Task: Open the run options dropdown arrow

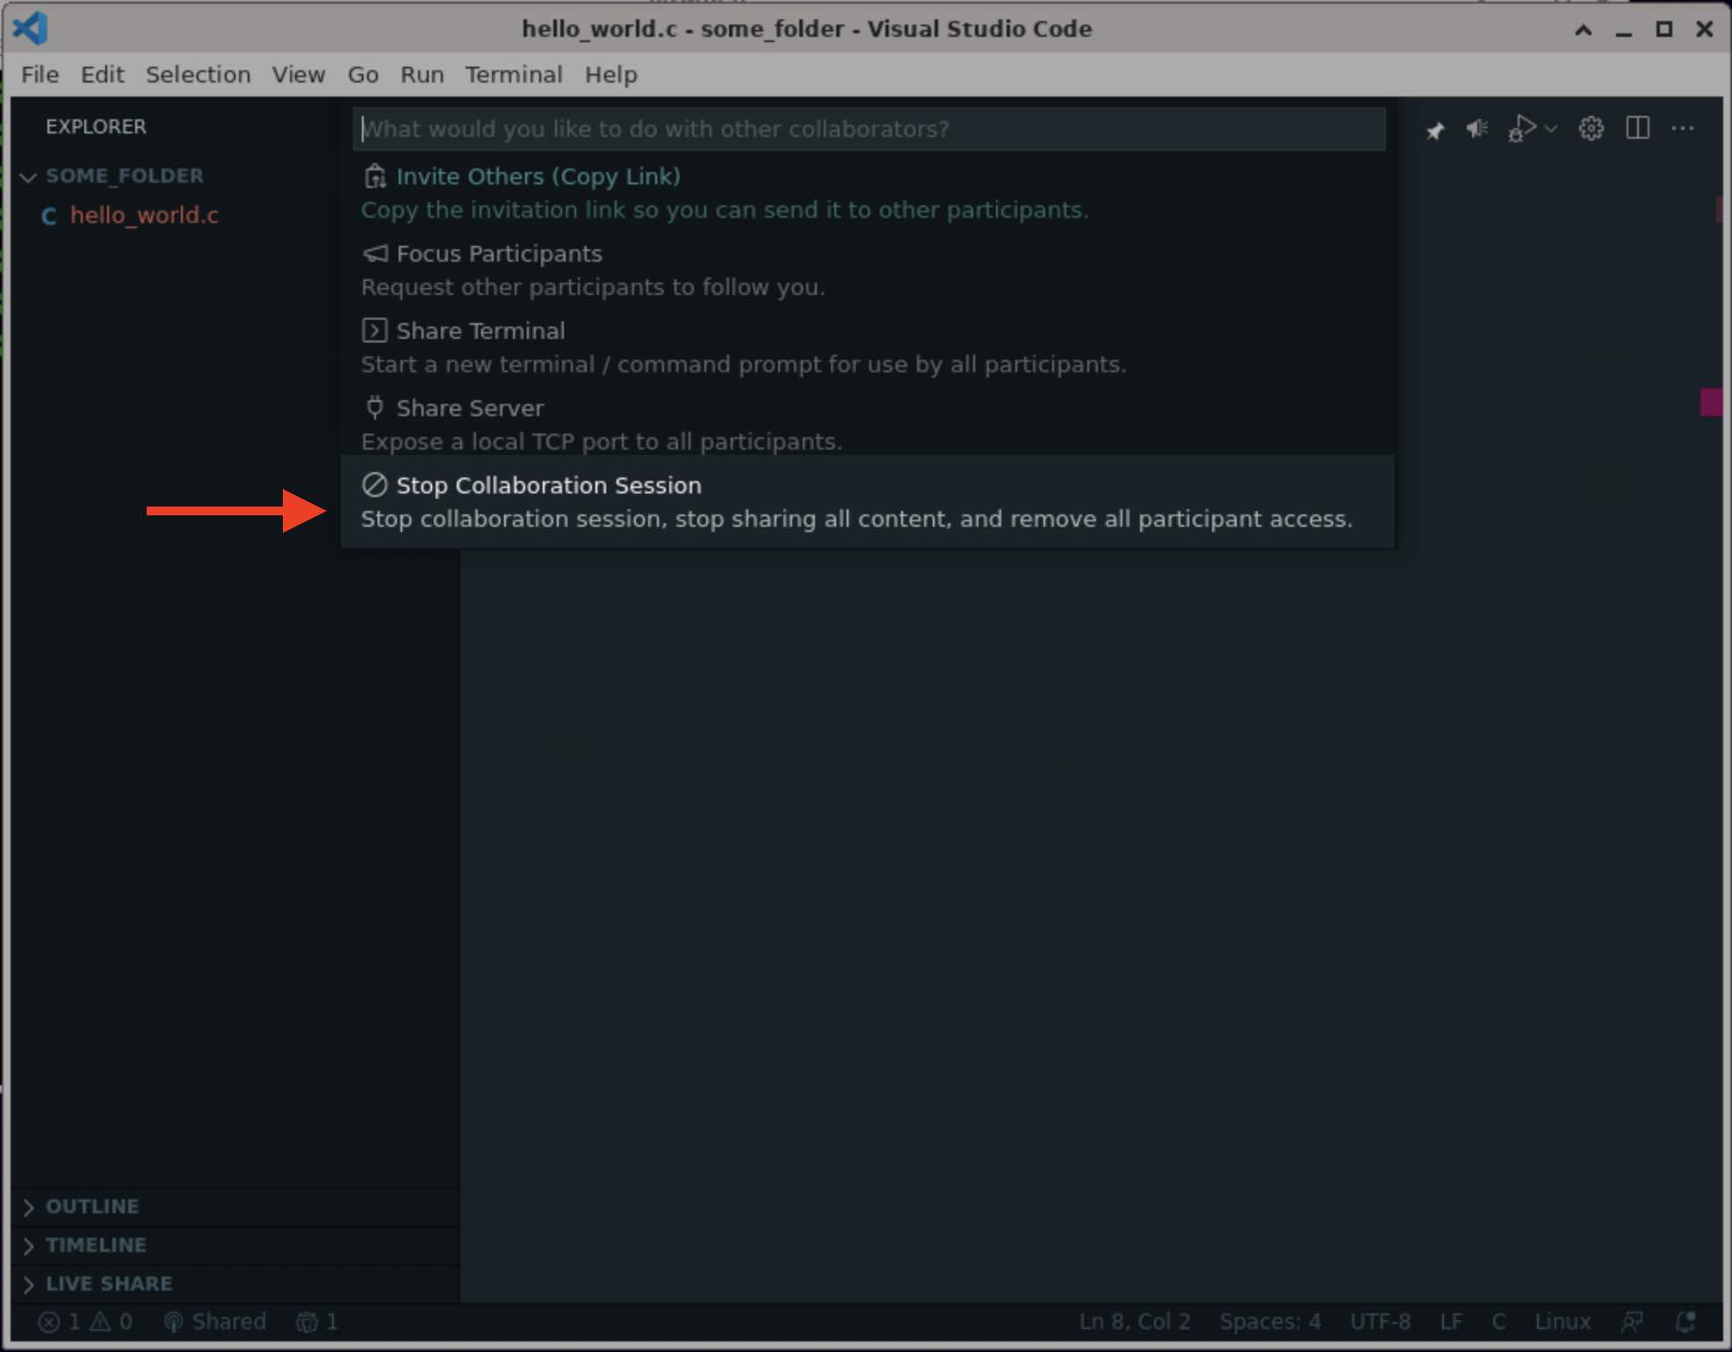Action: coord(1551,129)
